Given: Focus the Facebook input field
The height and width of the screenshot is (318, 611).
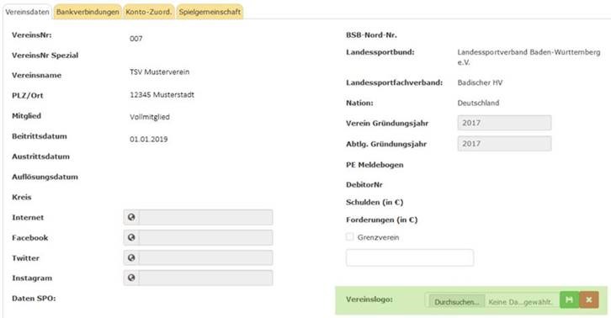Looking at the screenshot, I should point(205,237).
